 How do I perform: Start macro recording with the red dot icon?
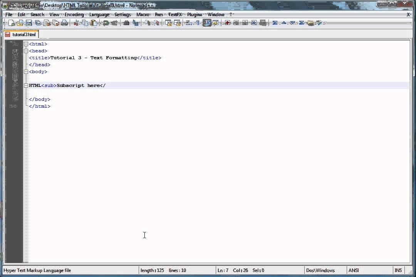227,23
